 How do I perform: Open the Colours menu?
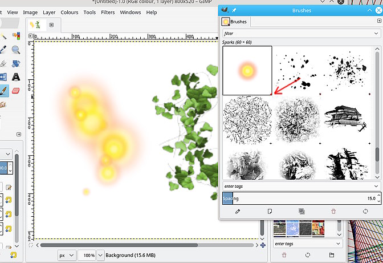pos(70,12)
